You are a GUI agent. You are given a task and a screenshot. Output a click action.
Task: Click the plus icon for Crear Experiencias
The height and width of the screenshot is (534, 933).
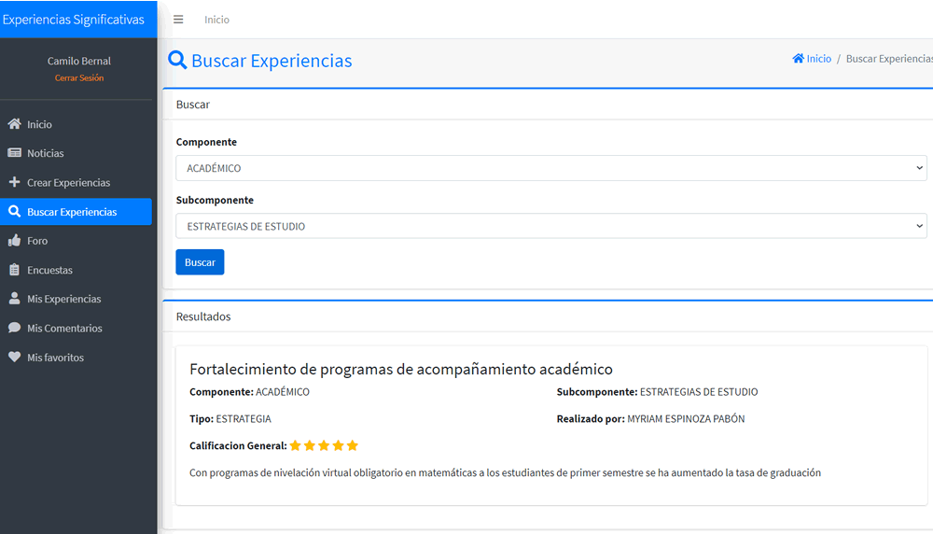[14, 183]
